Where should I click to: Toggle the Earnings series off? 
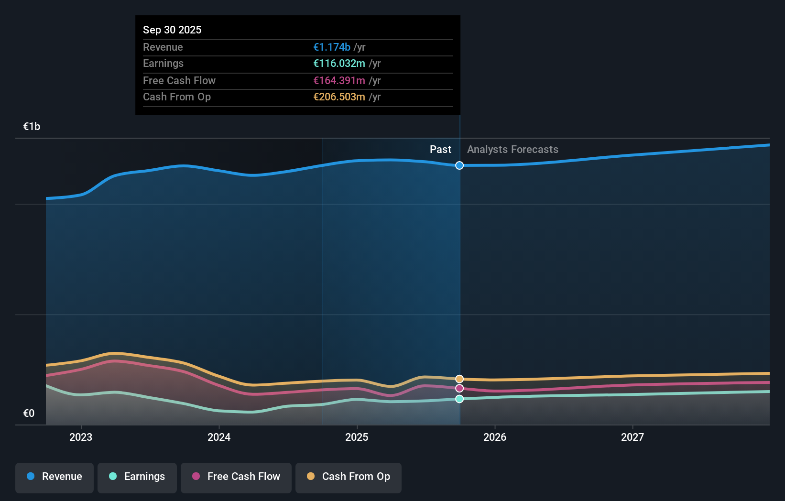click(137, 477)
